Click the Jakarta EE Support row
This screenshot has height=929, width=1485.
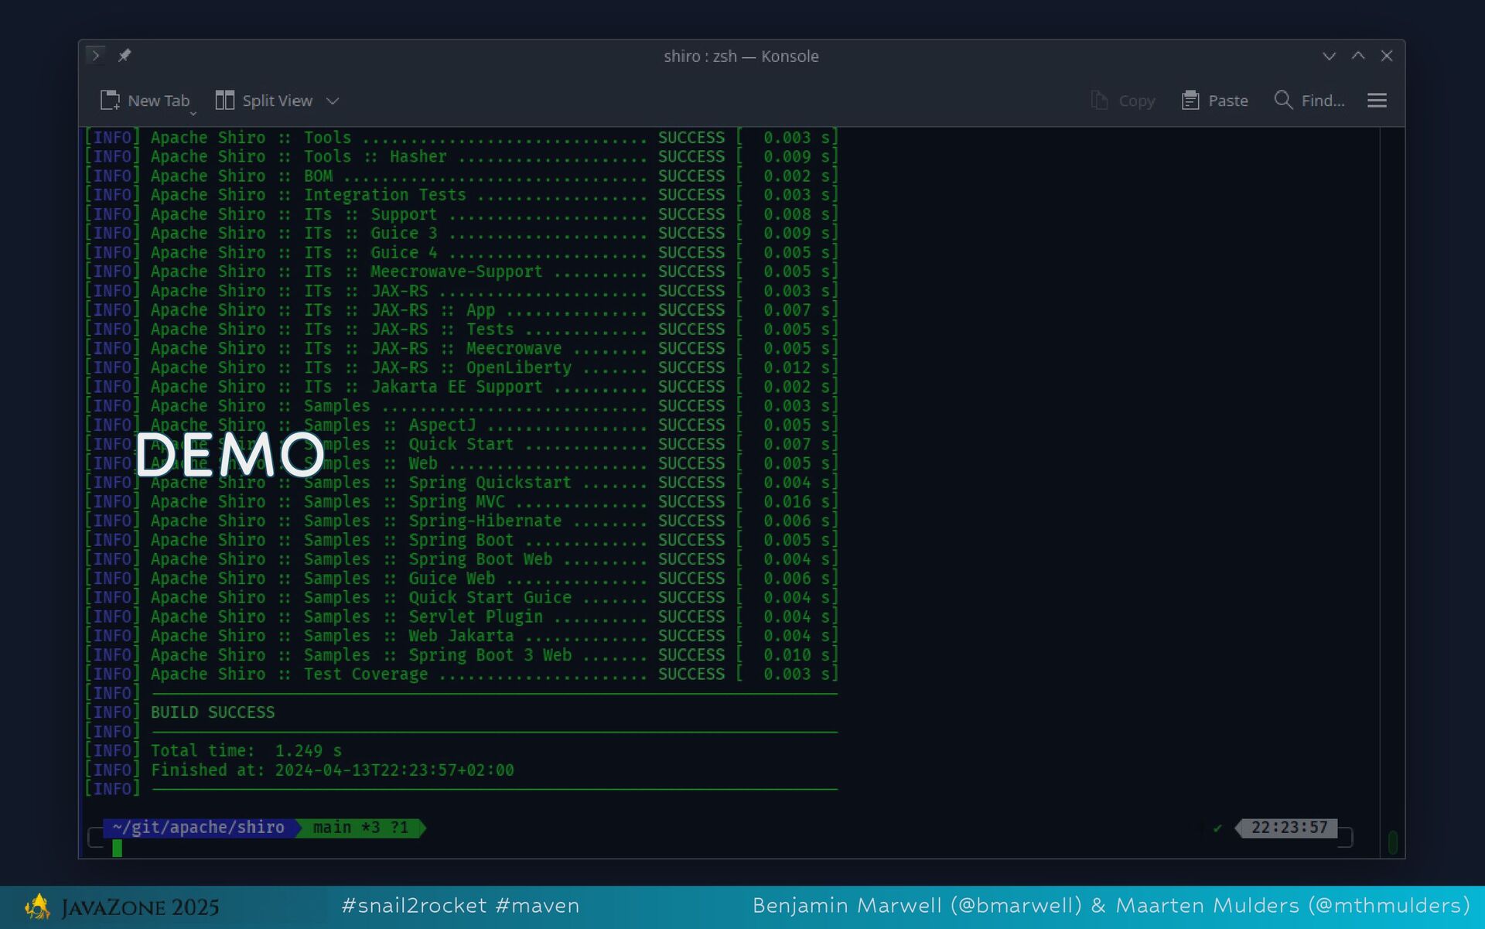click(x=462, y=387)
